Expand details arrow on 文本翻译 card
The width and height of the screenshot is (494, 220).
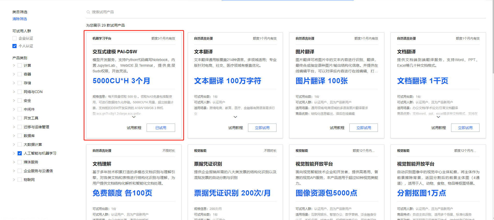tap(235, 117)
